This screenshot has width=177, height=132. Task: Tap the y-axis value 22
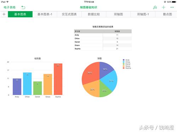8,62
